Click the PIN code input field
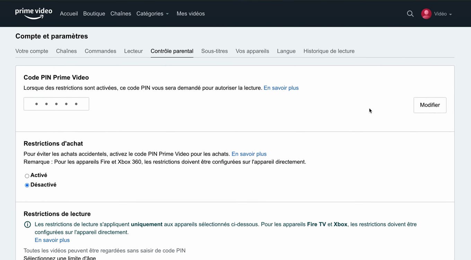This screenshot has height=260, width=471. (56, 104)
